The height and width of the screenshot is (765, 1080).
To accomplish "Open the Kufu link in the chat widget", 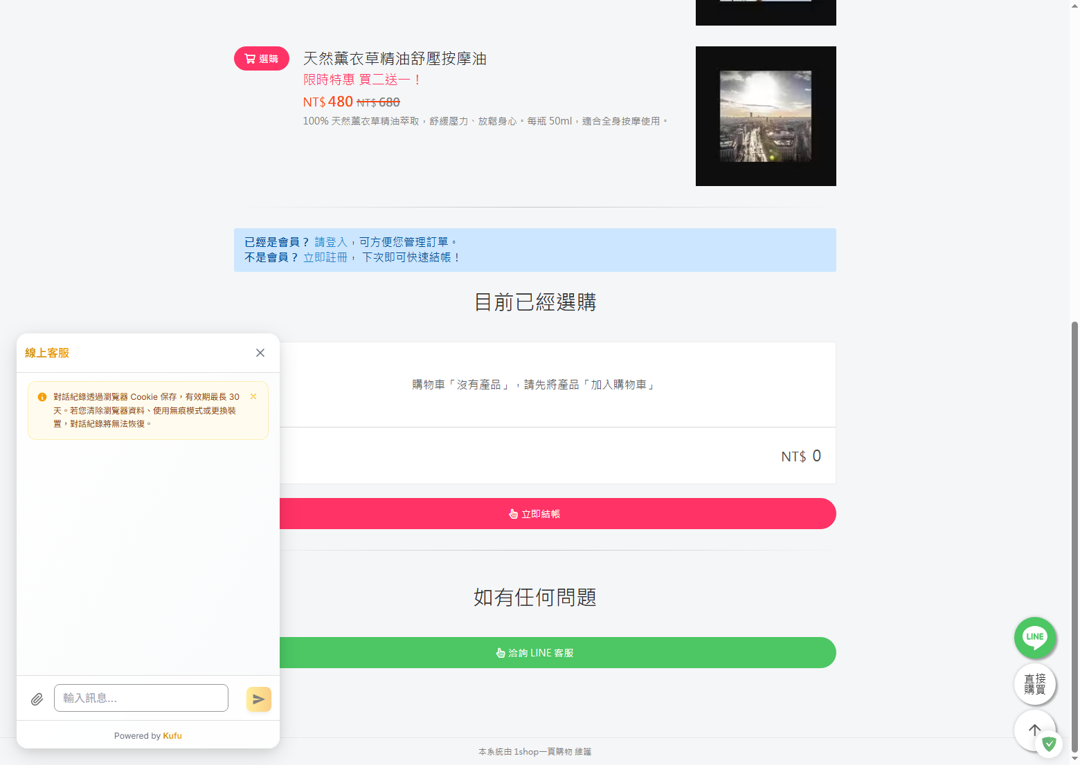I will click(x=172, y=735).
